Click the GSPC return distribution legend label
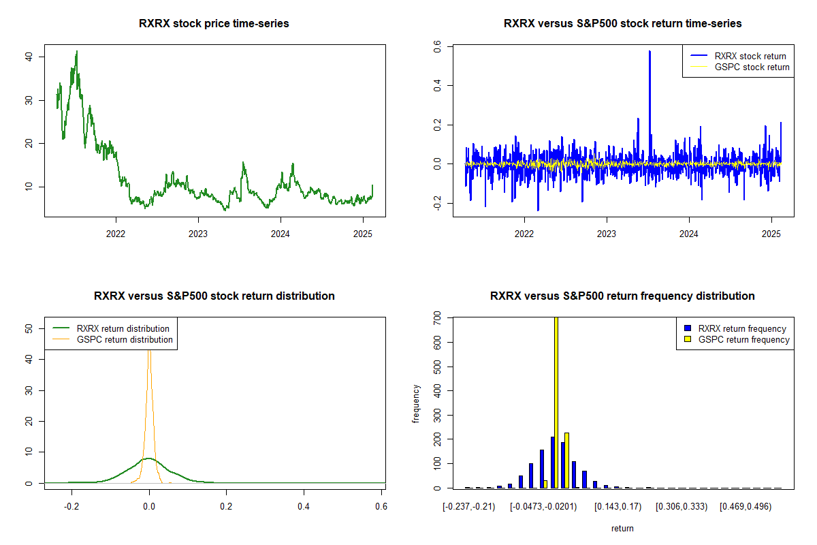 coord(125,339)
